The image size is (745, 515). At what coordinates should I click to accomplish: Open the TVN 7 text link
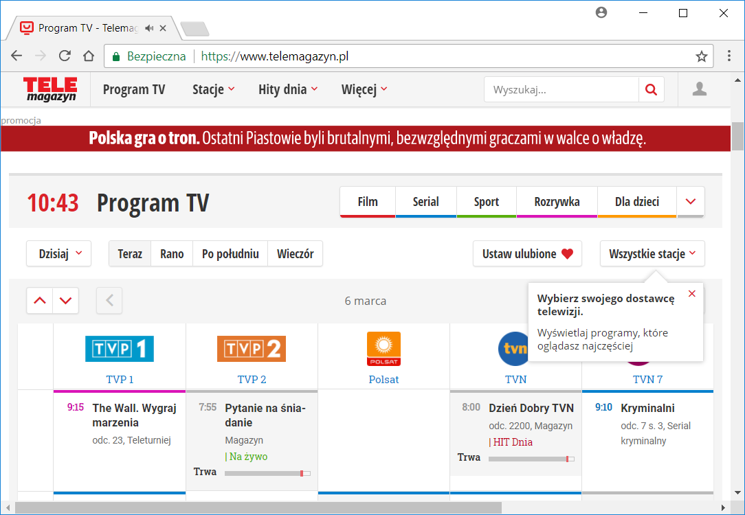(647, 379)
